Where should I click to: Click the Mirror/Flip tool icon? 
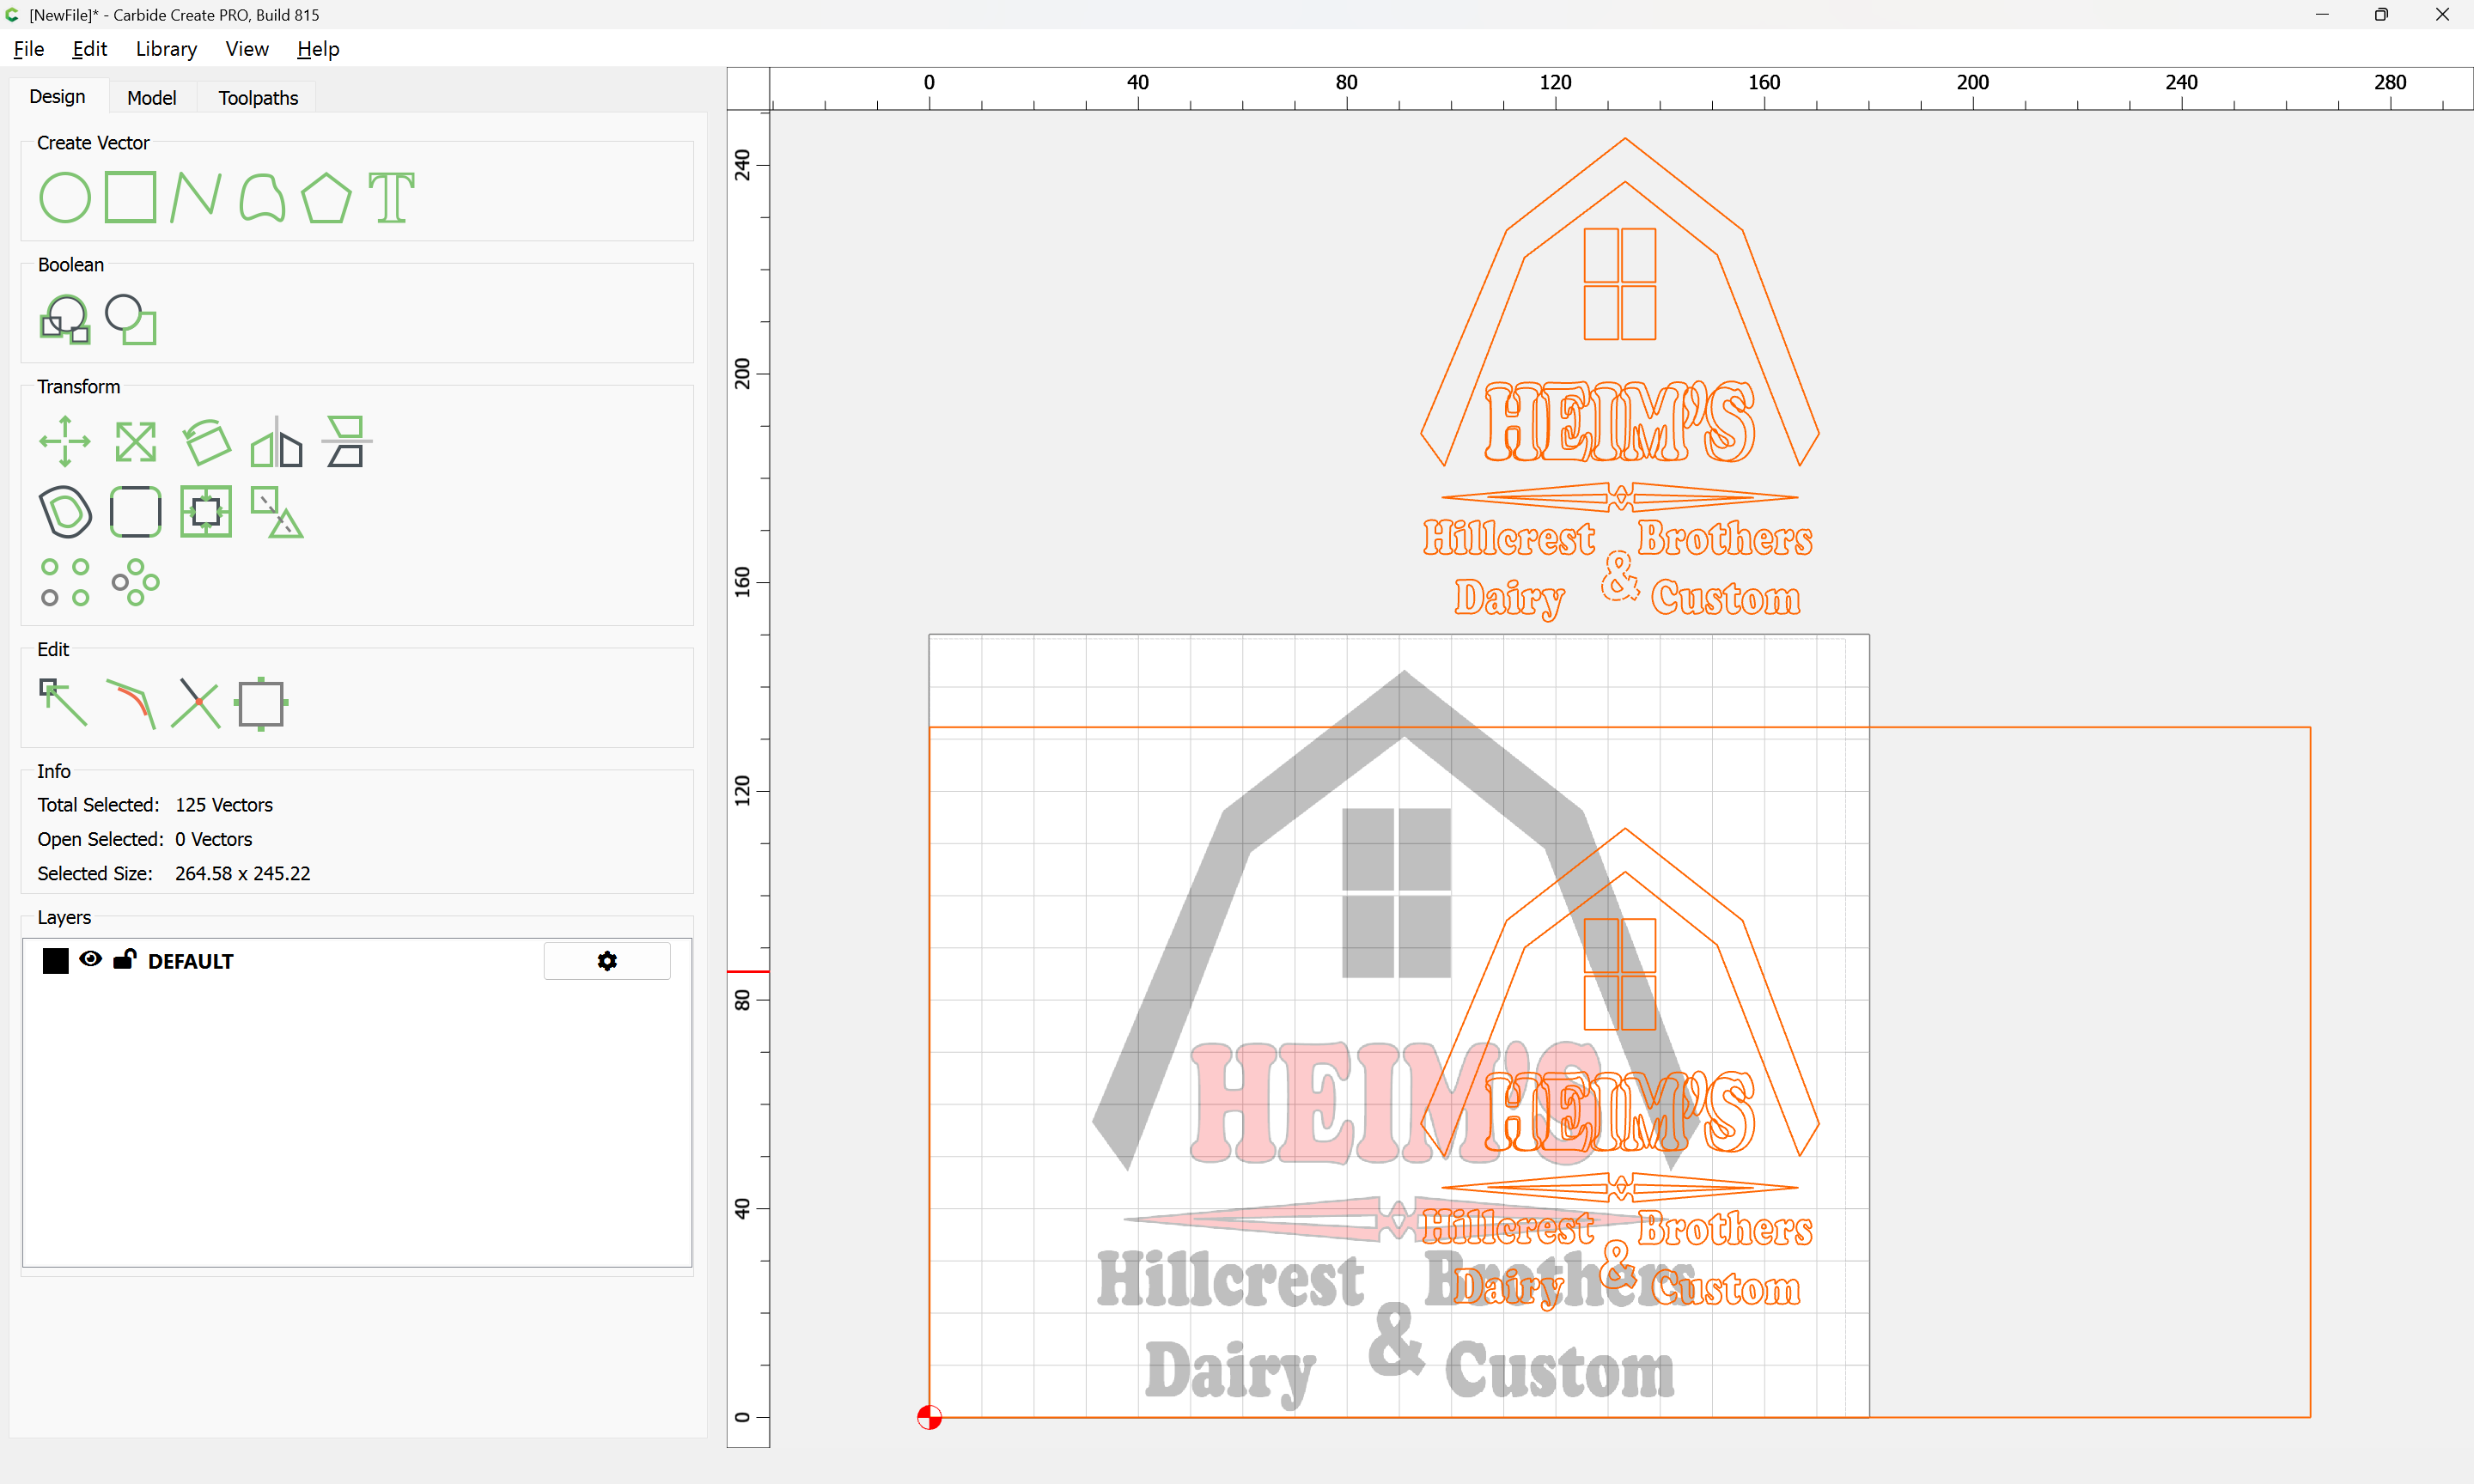[x=276, y=441]
